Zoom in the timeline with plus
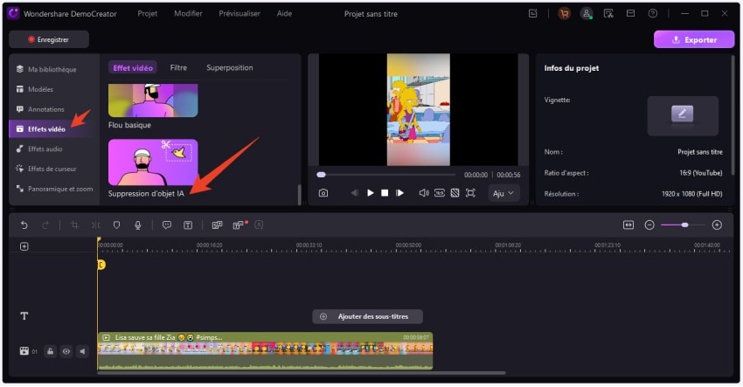 (x=717, y=225)
